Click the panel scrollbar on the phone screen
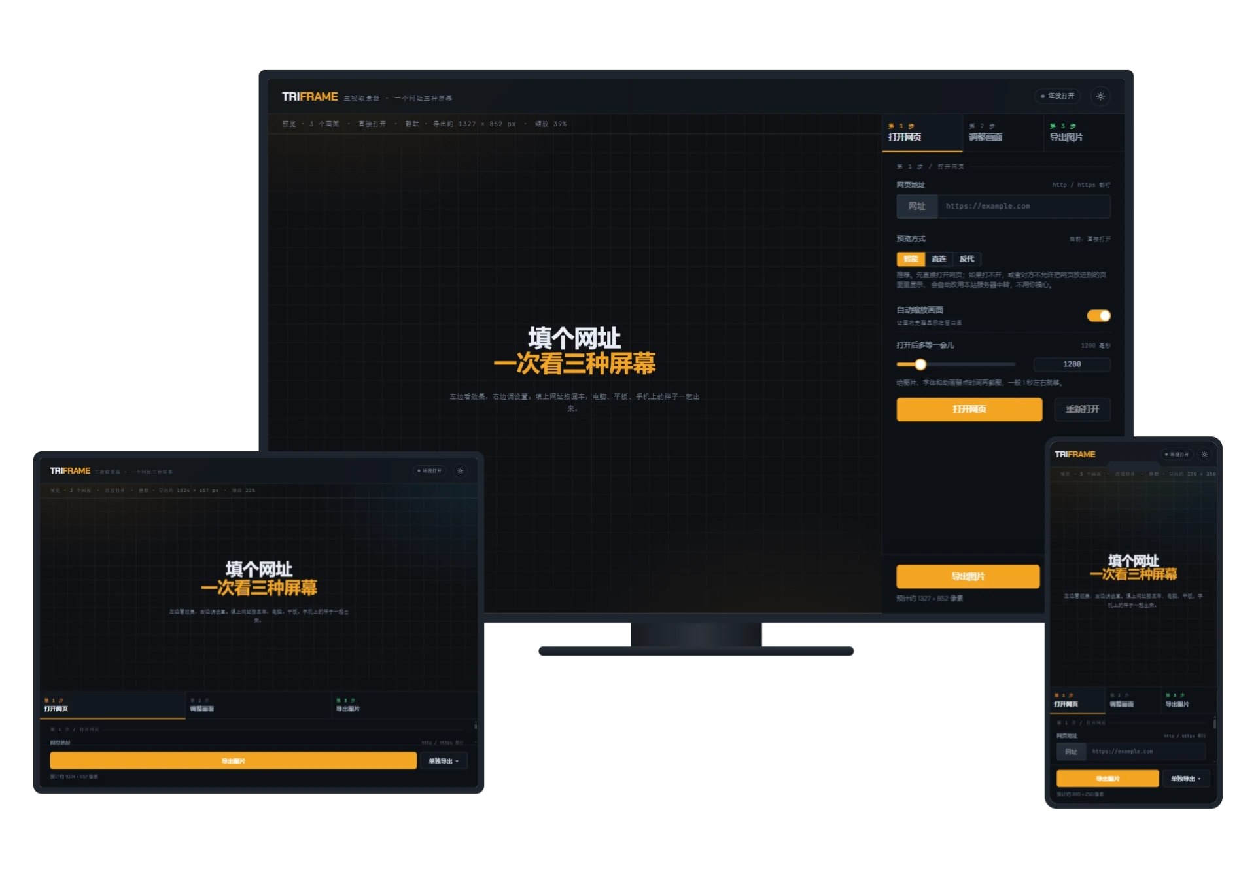The image size is (1256, 878). tap(1215, 724)
